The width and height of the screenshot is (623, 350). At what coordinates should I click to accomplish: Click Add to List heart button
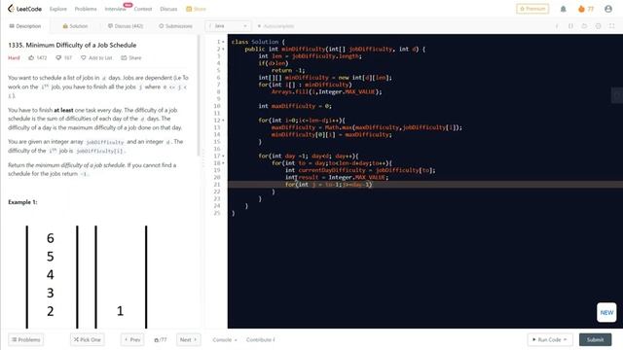pos(96,58)
